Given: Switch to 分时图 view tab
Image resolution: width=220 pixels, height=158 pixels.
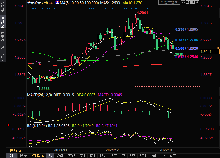Looking at the screenshot, I should 3,8.
